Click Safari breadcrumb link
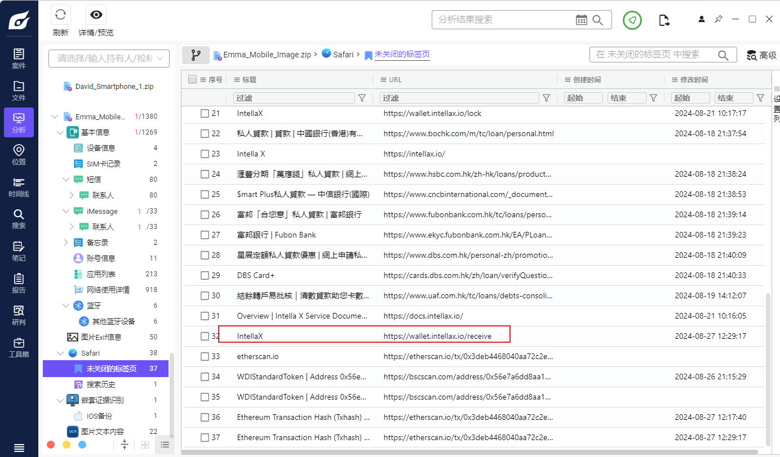Viewport: 780px width, 457px height. (x=343, y=55)
